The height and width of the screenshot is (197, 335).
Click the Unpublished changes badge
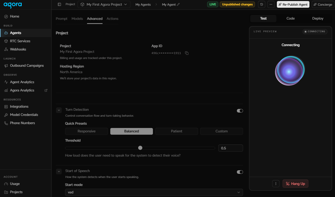coord(237,4)
